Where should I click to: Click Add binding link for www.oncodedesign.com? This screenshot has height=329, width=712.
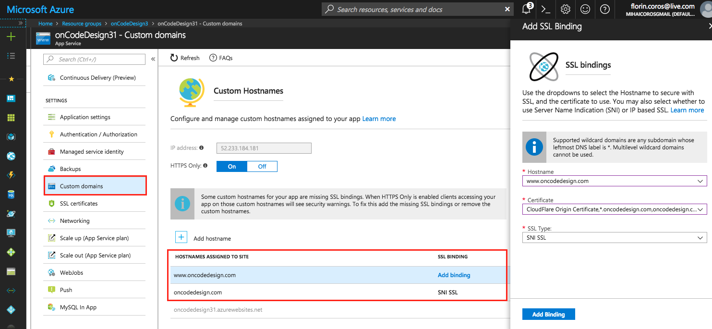tap(454, 275)
